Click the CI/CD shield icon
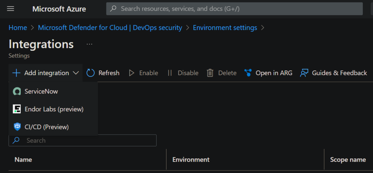 pos(17,127)
